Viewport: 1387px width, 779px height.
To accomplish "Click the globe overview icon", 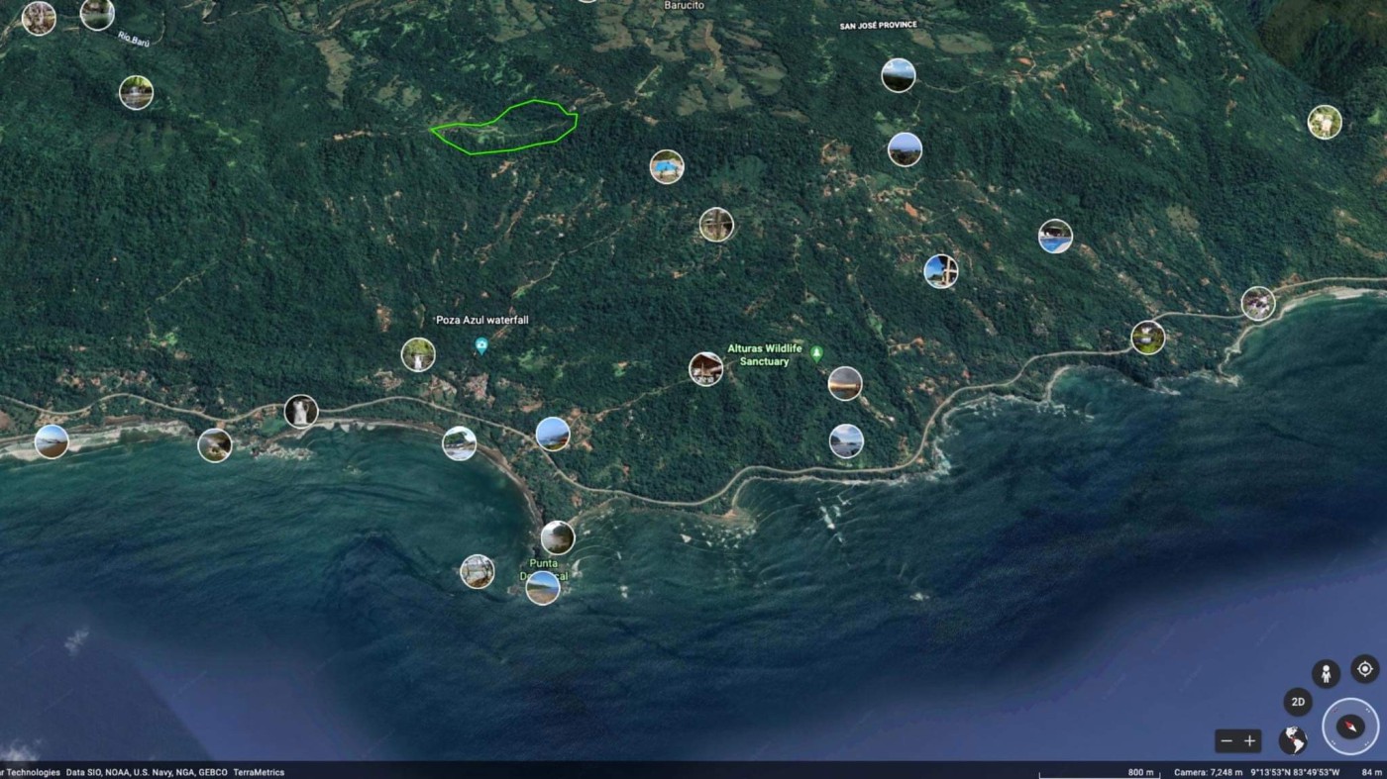I will (x=1292, y=739).
